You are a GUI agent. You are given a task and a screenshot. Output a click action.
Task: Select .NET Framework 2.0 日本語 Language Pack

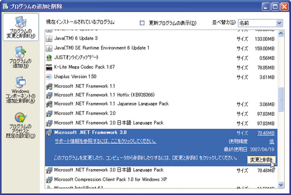click(x=161, y=123)
